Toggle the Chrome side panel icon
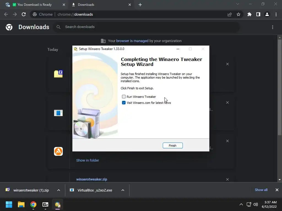This screenshot has height=211, width=282. pos(258,14)
